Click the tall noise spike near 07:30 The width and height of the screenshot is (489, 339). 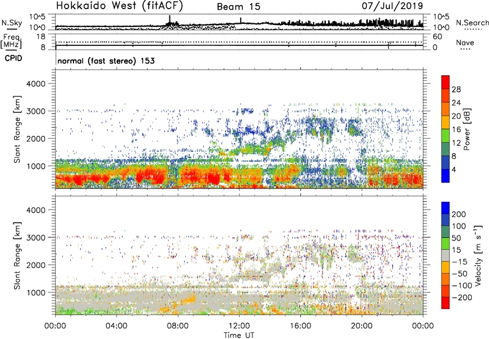[170, 20]
